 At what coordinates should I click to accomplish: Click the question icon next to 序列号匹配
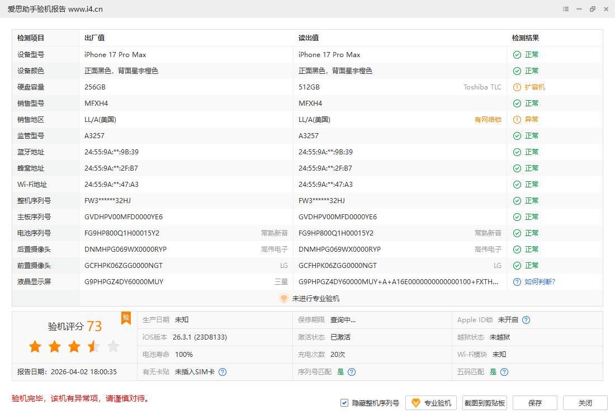tap(352, 372)
